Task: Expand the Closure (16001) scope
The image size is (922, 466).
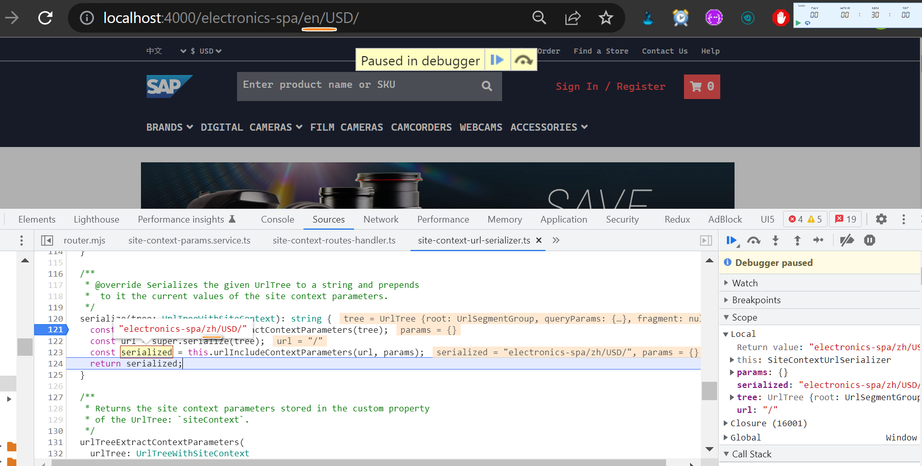Action: point(726,423)
